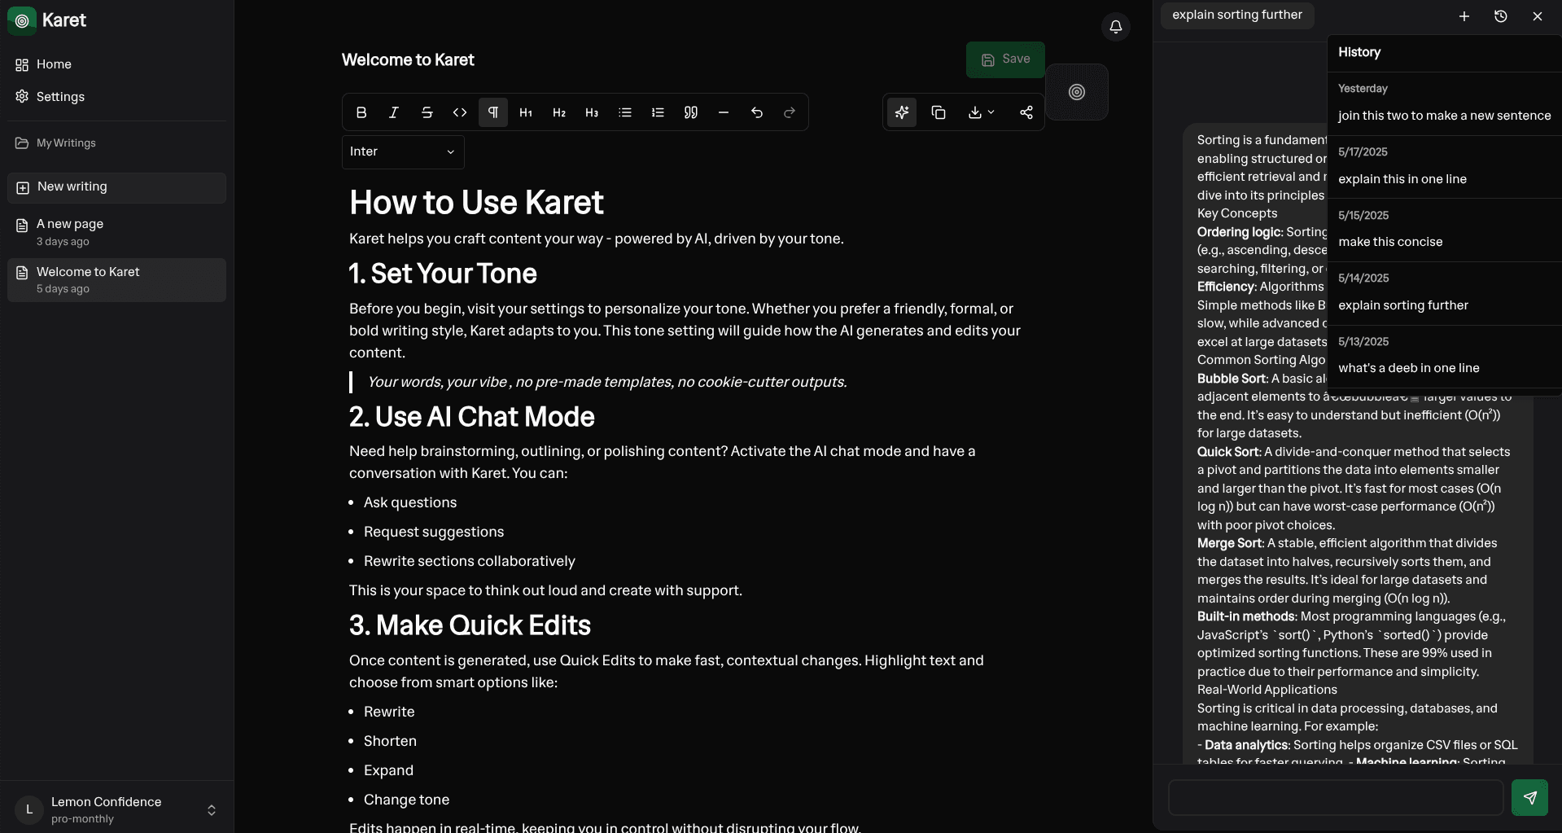Open history item 'what's a deeb in one line'
This screenshot has width=1562, height=833.
point(1444,368)
